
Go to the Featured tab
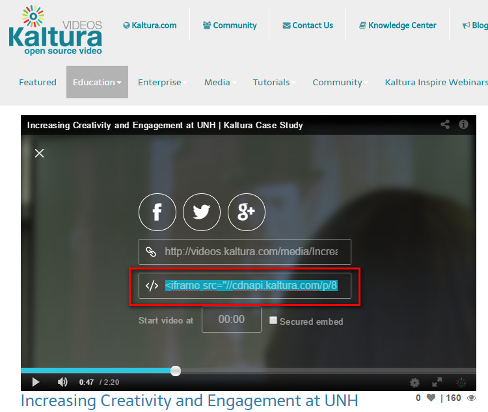click(38, 82)
